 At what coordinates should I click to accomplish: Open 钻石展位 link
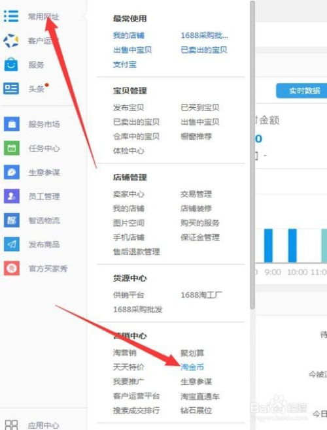(196, 410)
